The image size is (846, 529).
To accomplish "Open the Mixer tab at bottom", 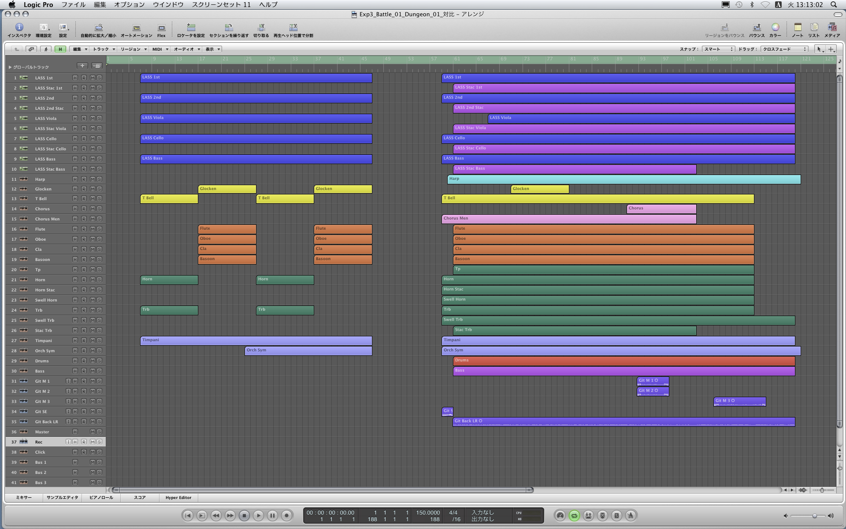I will coord(24,497).
